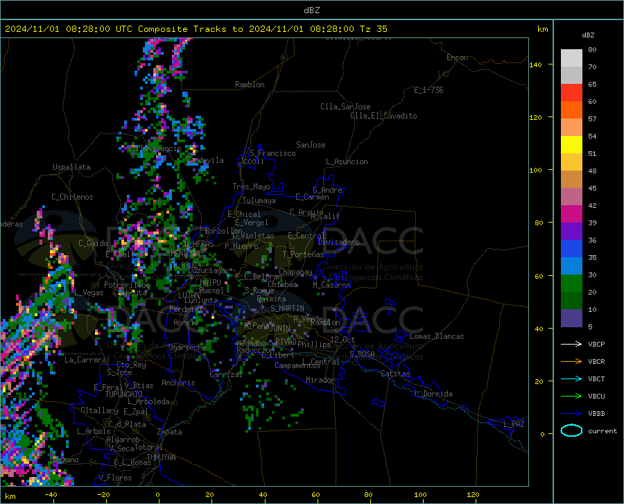Click the 'L_PAZ' map label
The width and height of the screenshot is (624, 504).
[514, 424]
